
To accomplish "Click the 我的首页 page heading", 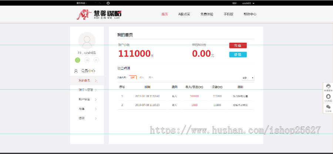I will 125,35.
